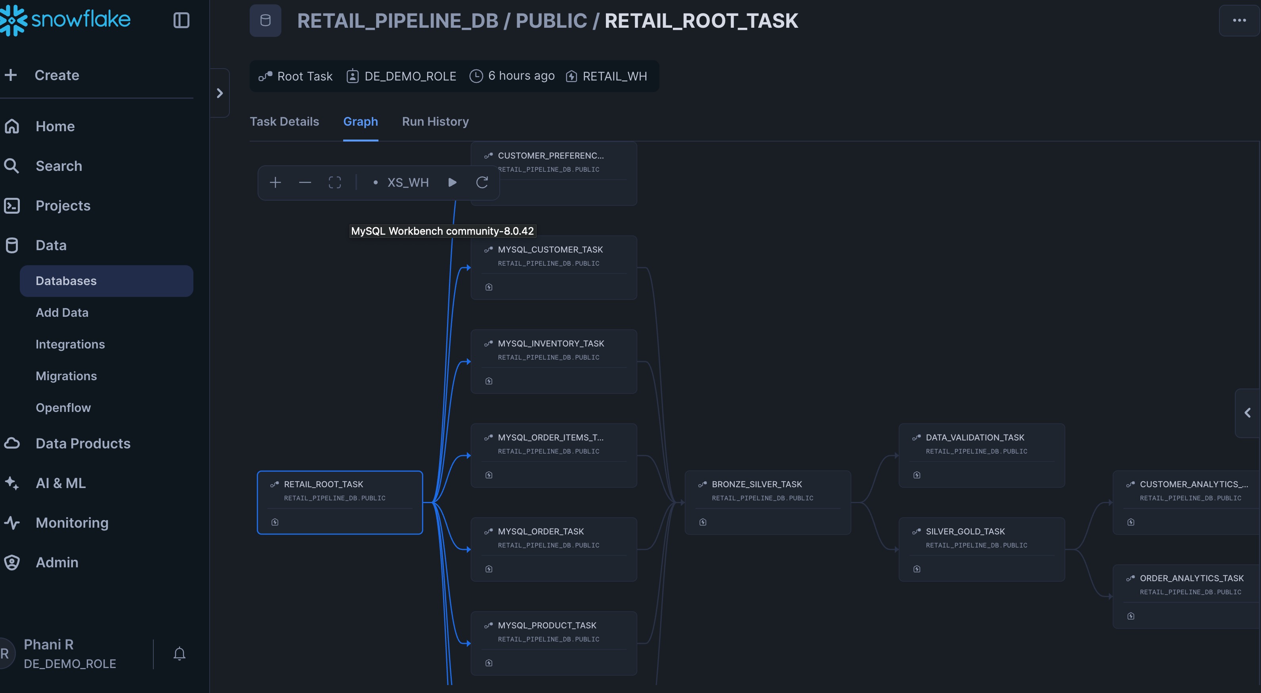Open the AI & ML sidebar item
The image size is (1261, 693).
click(60, 483)
